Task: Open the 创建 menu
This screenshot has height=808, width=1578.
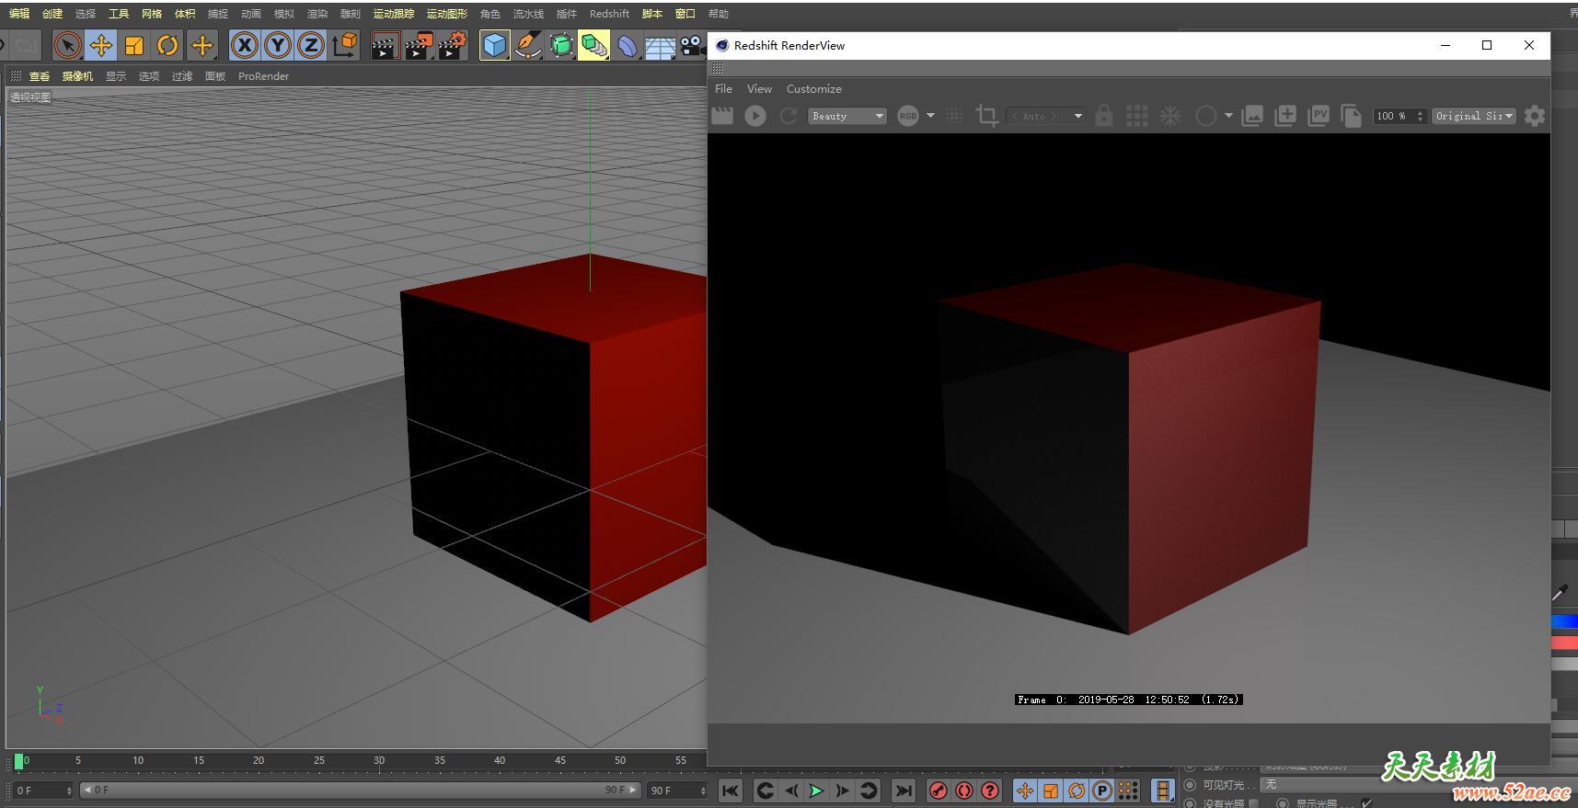Action: pyautogui.click(x=52, y=14)
